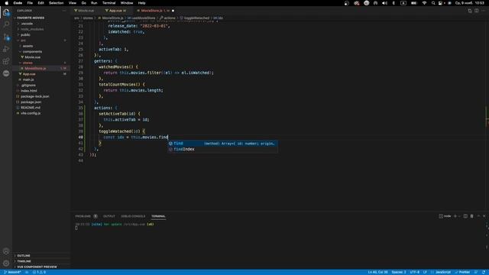Open MovieStore.js in the explorer tree
The height and width of the screenshot is (275, 489).
point(35,68)
